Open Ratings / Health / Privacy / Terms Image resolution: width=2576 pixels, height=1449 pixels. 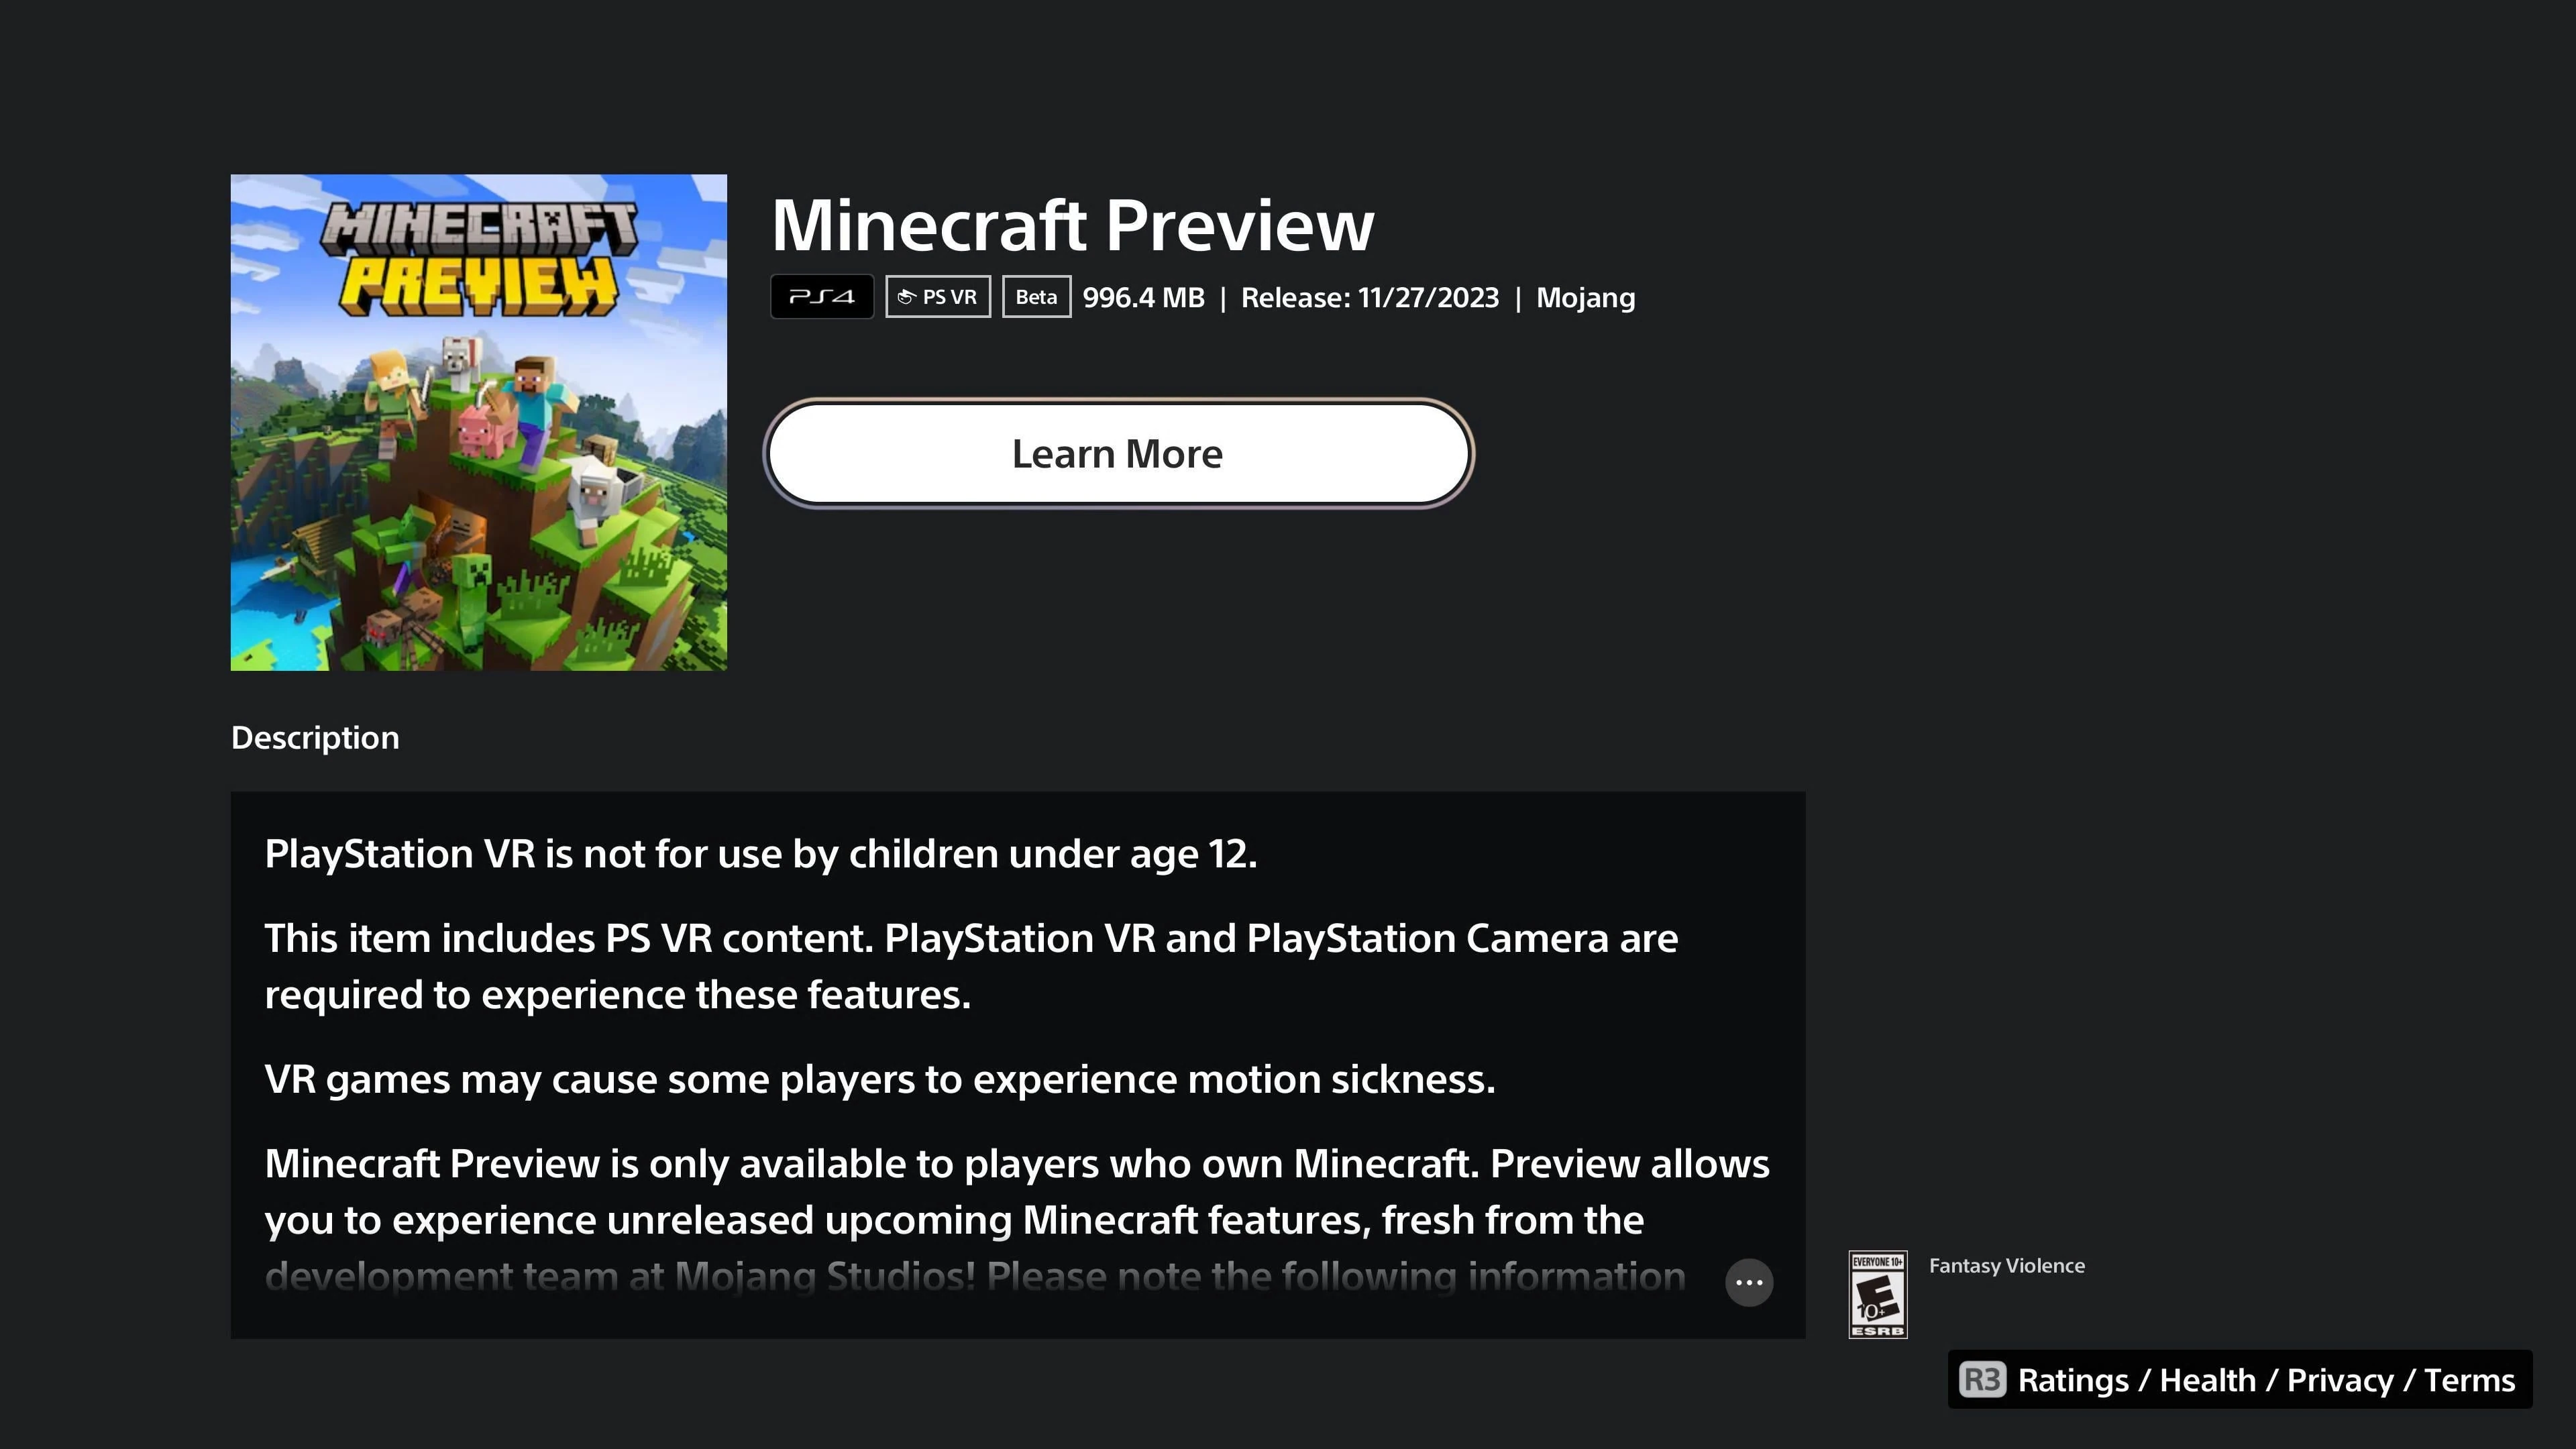point(2239,1380)
